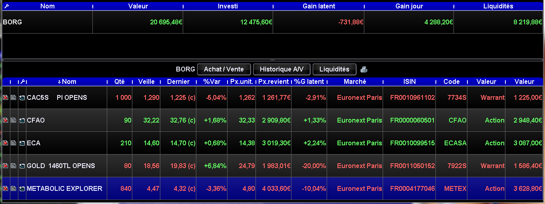
Task: Select the METABOLIC EXPLORER name cell
Action: coord(66,189)
